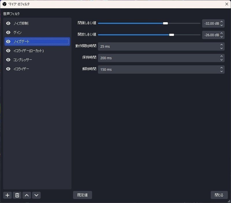Adjust the 開放しきい値 slider handle
Image resolution: width=231 pixels, height=203 pixels.
click(x=172, y=35)
